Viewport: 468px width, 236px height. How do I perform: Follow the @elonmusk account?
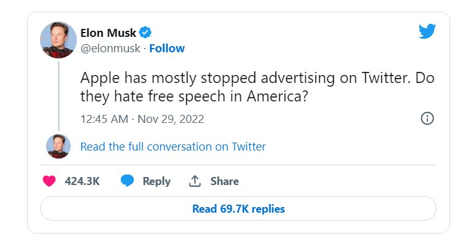tap(167, 48)
